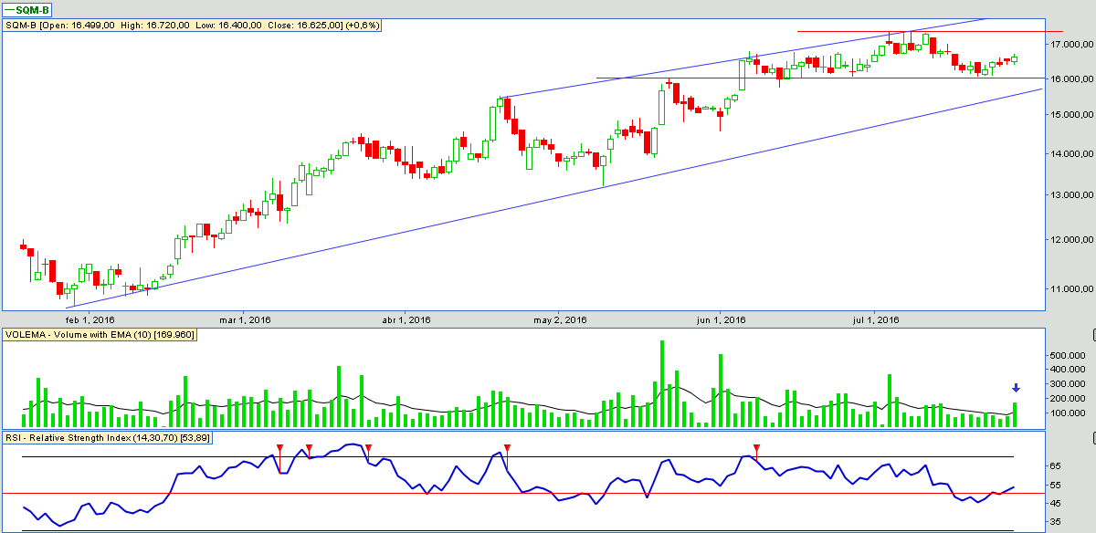Click the 17.000,00 price axis label
The image size is (1096, 533).
point(1071,45)
